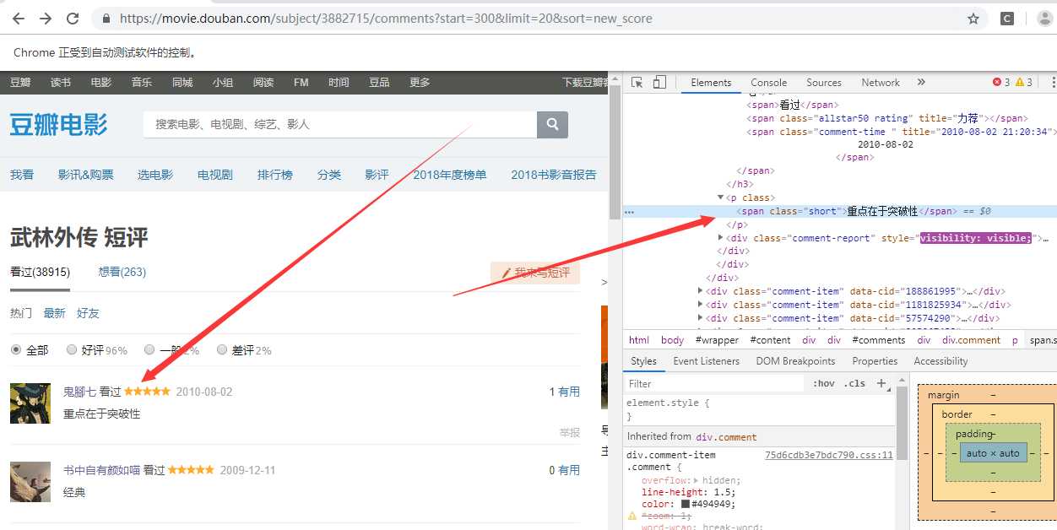Click the ellipsis beside the selected span row
The width and height of the screenshot is (1057, 530).
click(629, 212)
